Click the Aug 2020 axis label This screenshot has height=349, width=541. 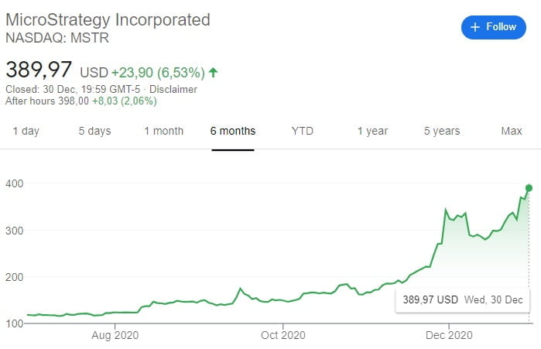(x=114, y=335)
